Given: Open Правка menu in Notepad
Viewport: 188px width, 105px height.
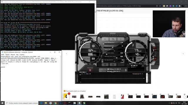Looking at the screenshot, I should 7,55.
